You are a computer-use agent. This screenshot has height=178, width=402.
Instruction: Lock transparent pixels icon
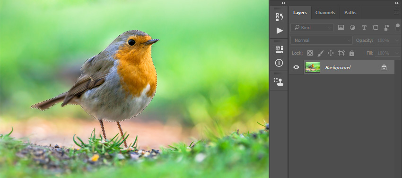click(310, 53)
